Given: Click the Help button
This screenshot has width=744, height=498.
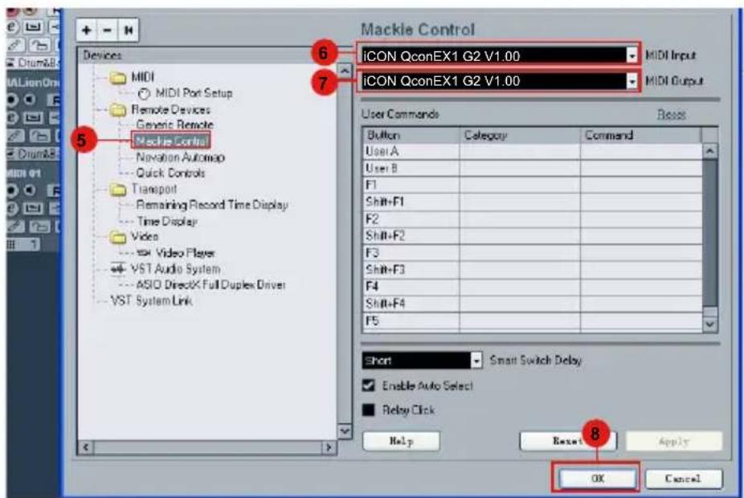Looking at the screenshot, I should 401,441.
